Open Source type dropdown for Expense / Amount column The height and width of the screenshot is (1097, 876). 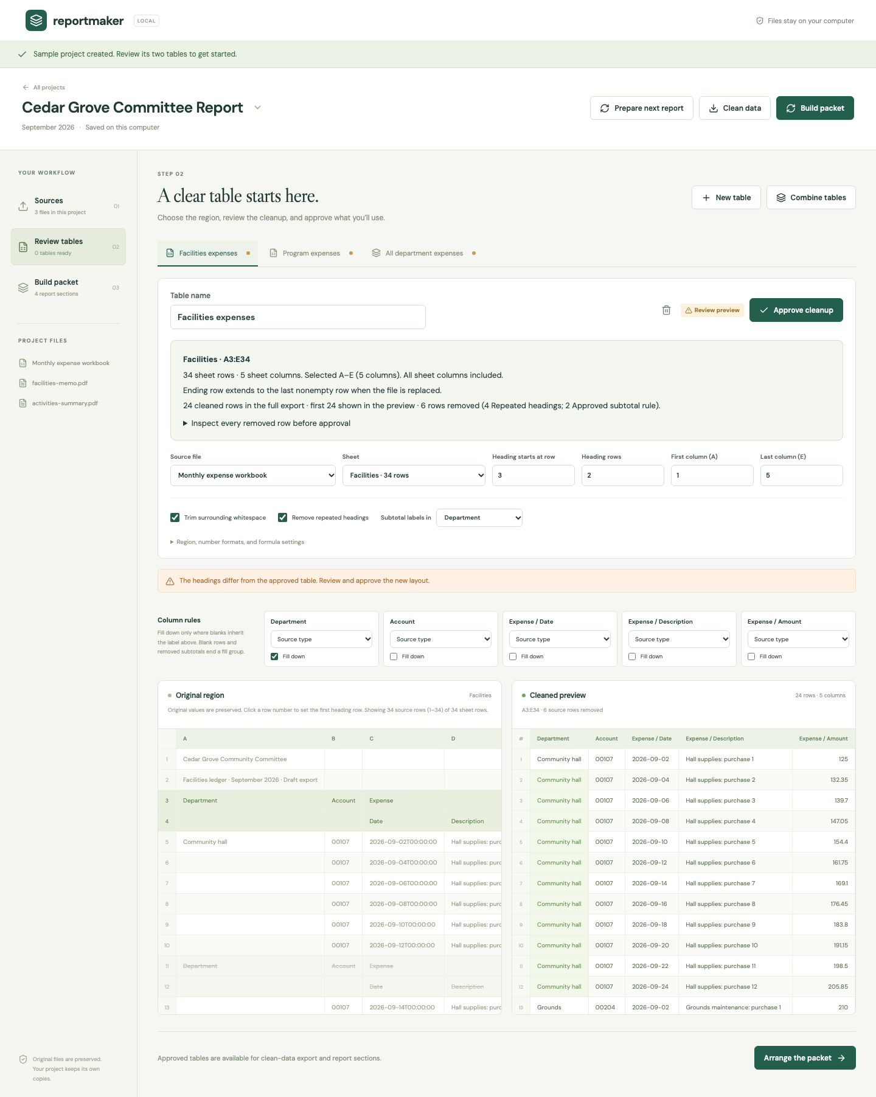tap(798, 639)
